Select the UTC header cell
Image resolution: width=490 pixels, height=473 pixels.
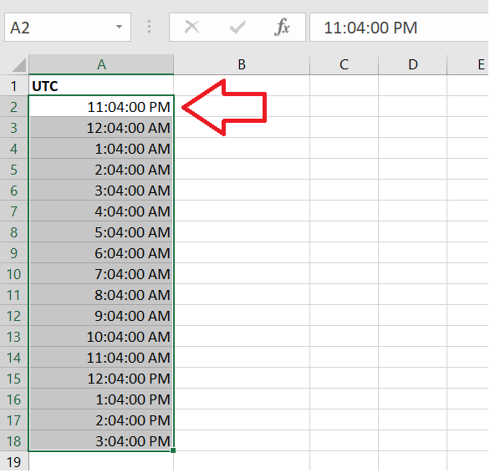pos(101,85)
